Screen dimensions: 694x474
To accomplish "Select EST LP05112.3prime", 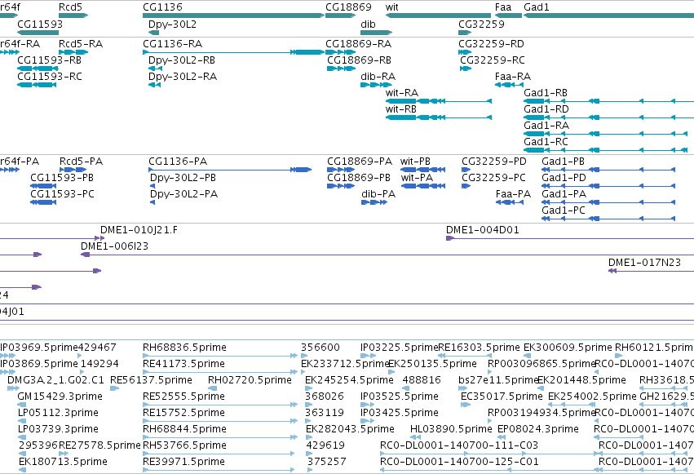I will coord(22,421).
